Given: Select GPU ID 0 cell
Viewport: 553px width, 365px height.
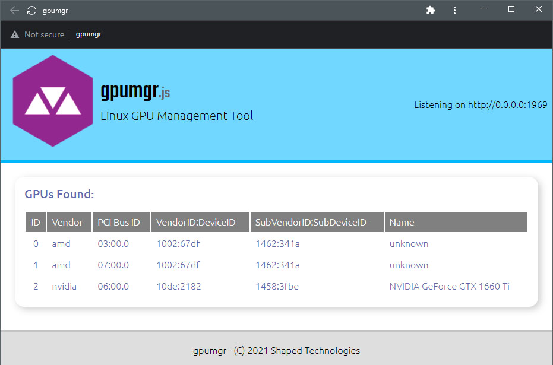Looking at the screenshot, I should (x=36, y=244).
